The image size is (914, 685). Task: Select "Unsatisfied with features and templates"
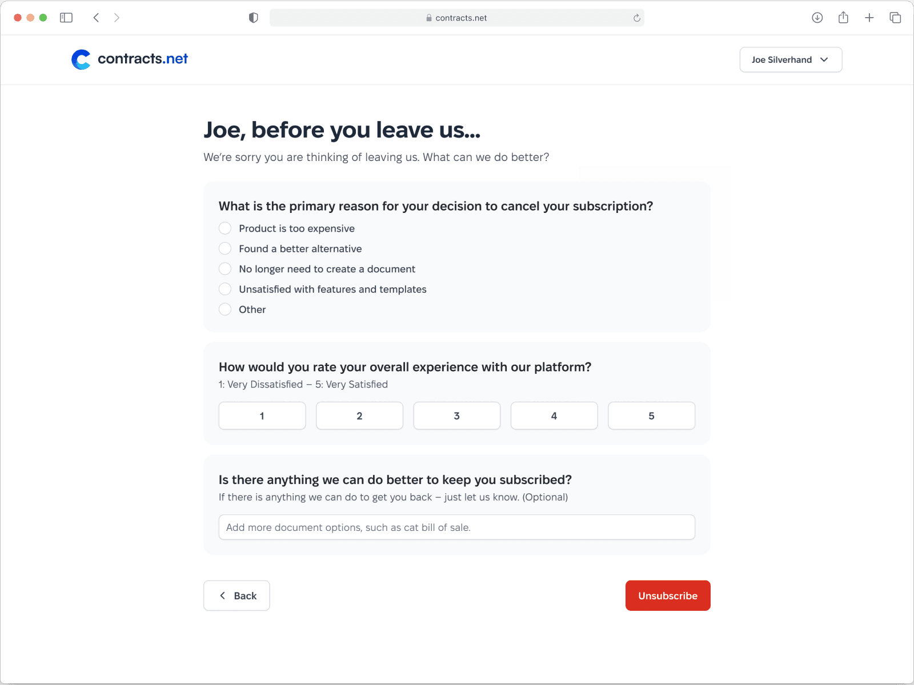[x=225, y=289]
